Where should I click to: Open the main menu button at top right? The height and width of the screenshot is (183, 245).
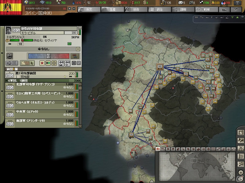[x=237, y=3]
